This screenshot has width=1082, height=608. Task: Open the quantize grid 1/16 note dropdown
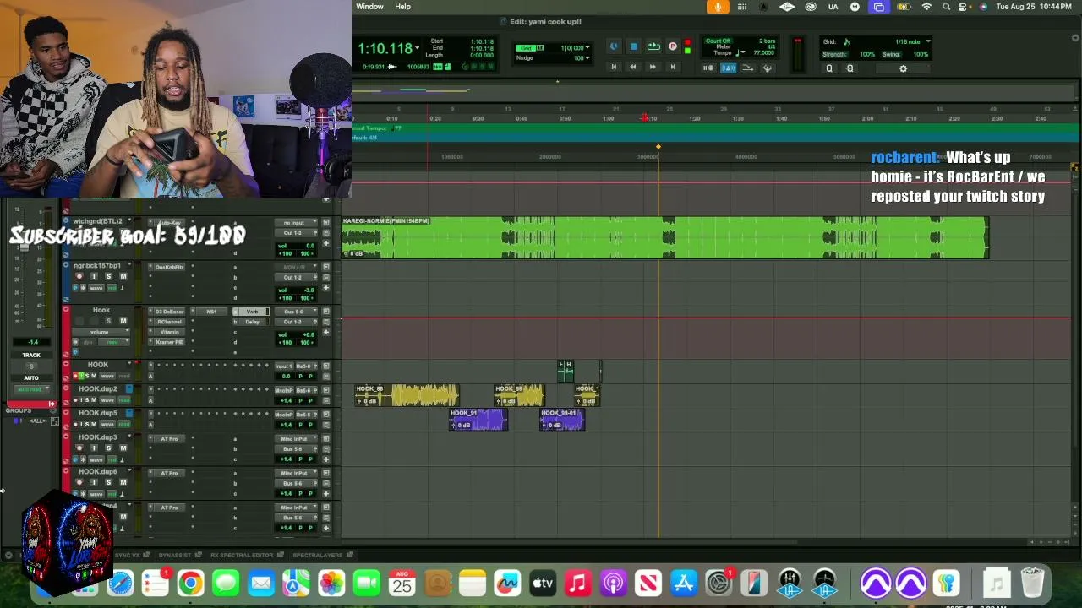[x=928, y=41]
